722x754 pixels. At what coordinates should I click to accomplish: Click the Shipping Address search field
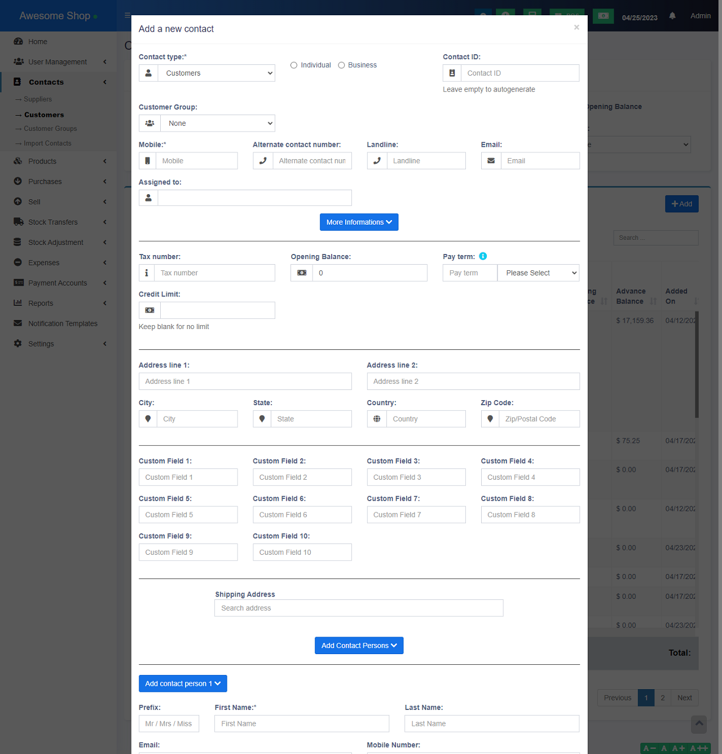[x=359, y=608]
